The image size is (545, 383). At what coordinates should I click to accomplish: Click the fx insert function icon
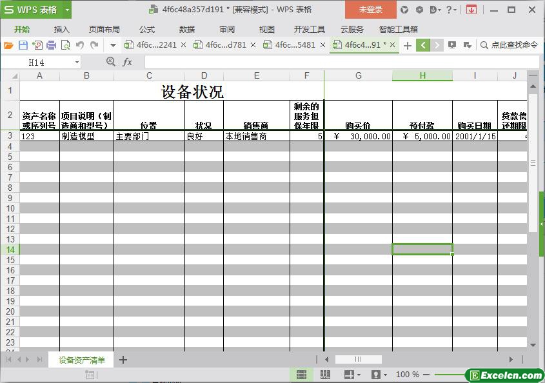(128, 62)
